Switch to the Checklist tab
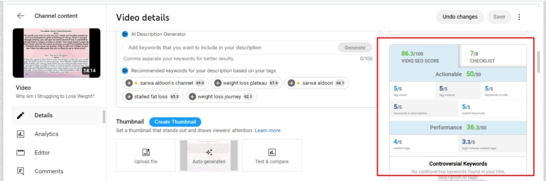The width and height of the screenshot is (546, 181). (482, 57)
